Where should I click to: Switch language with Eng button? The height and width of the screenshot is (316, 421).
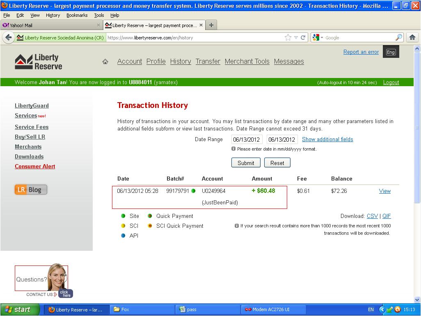[x=391, y=52]
